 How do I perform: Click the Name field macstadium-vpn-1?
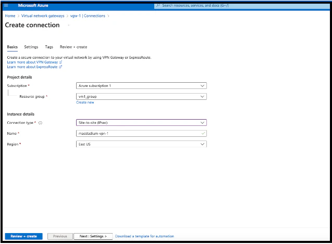point(141,133)
